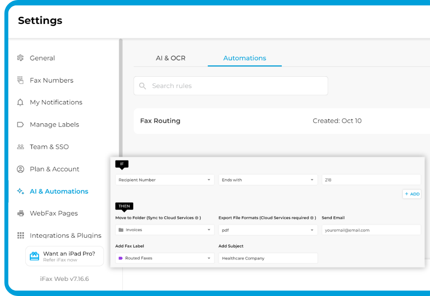Click the My Notifications bell icon
The image size is (430, 296).
[x=20, y=102]
